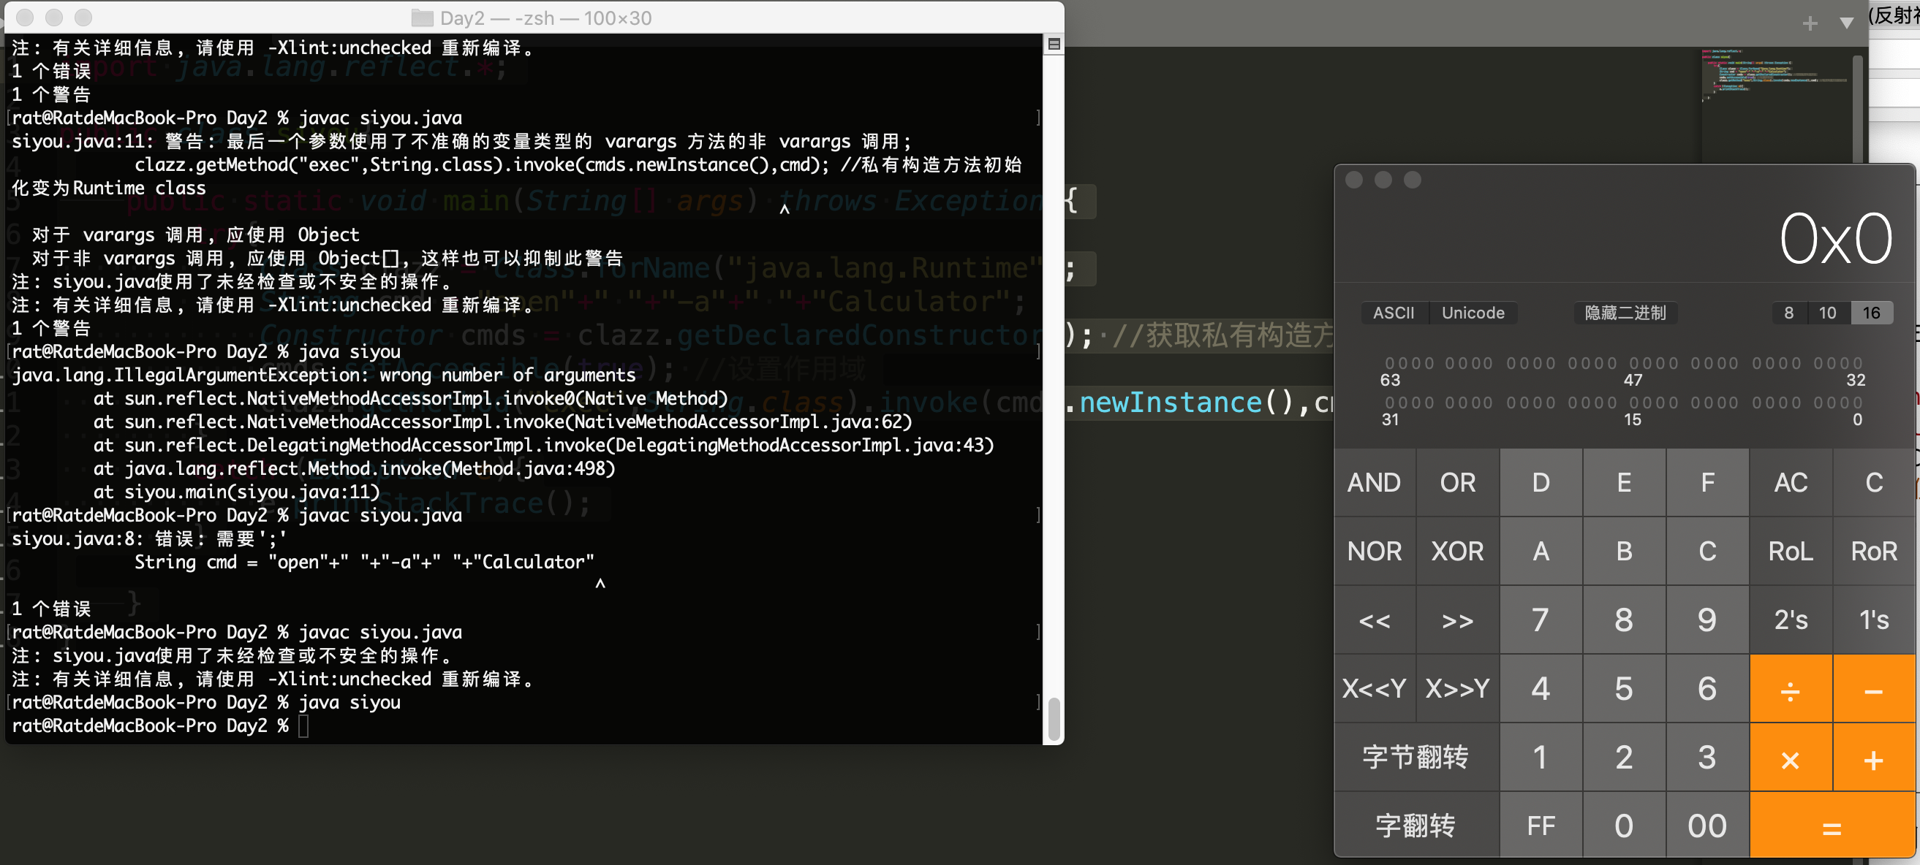Image resolution: width=1920 pixels, height=865 pixels.
Task: Toggle Unicode display mode
Action: click(1472, 313)
